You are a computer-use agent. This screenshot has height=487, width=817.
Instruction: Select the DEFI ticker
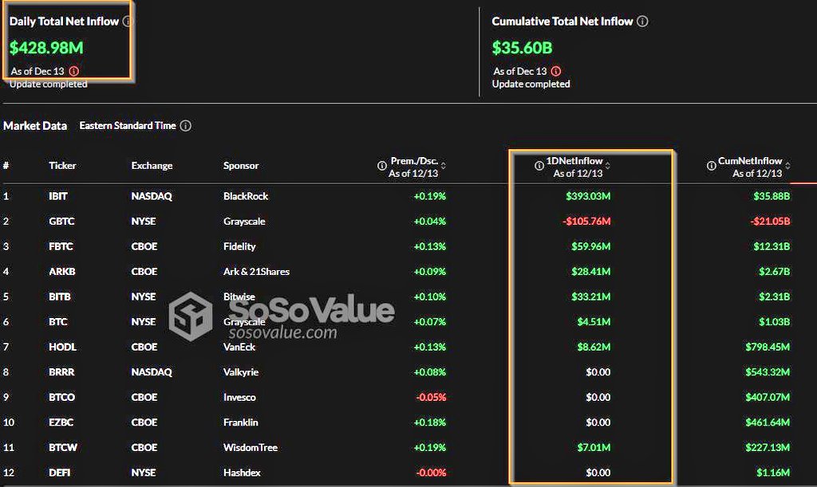(x=59, y=473)
